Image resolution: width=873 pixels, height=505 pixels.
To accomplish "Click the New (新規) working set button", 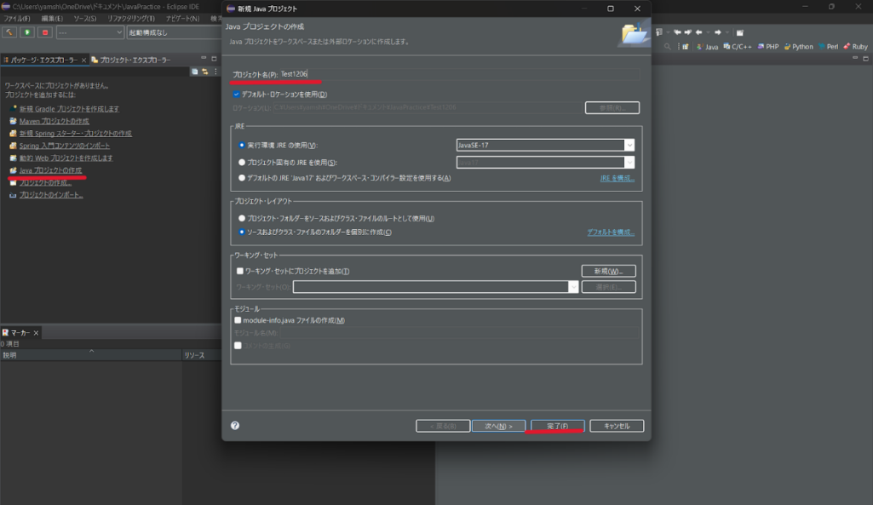I will [x=608, y=271].
